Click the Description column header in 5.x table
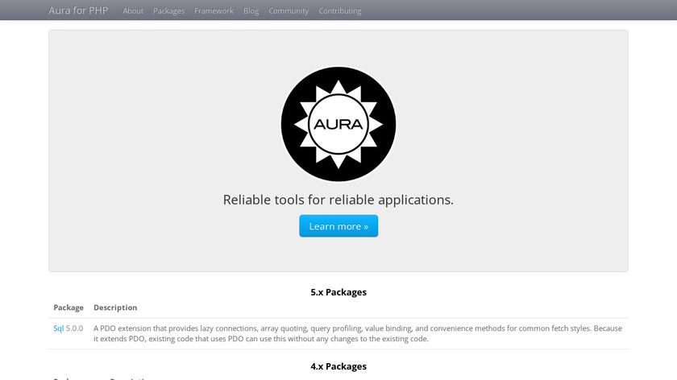The width and height of the screenshot is (677, 380). coord(115,308)
